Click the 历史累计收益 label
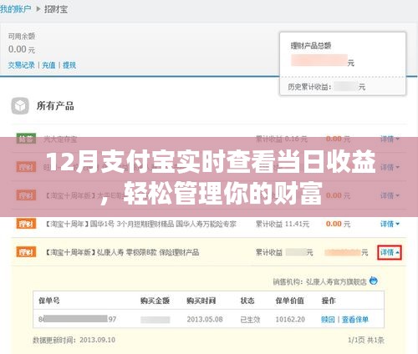 [x=309, y=87]
